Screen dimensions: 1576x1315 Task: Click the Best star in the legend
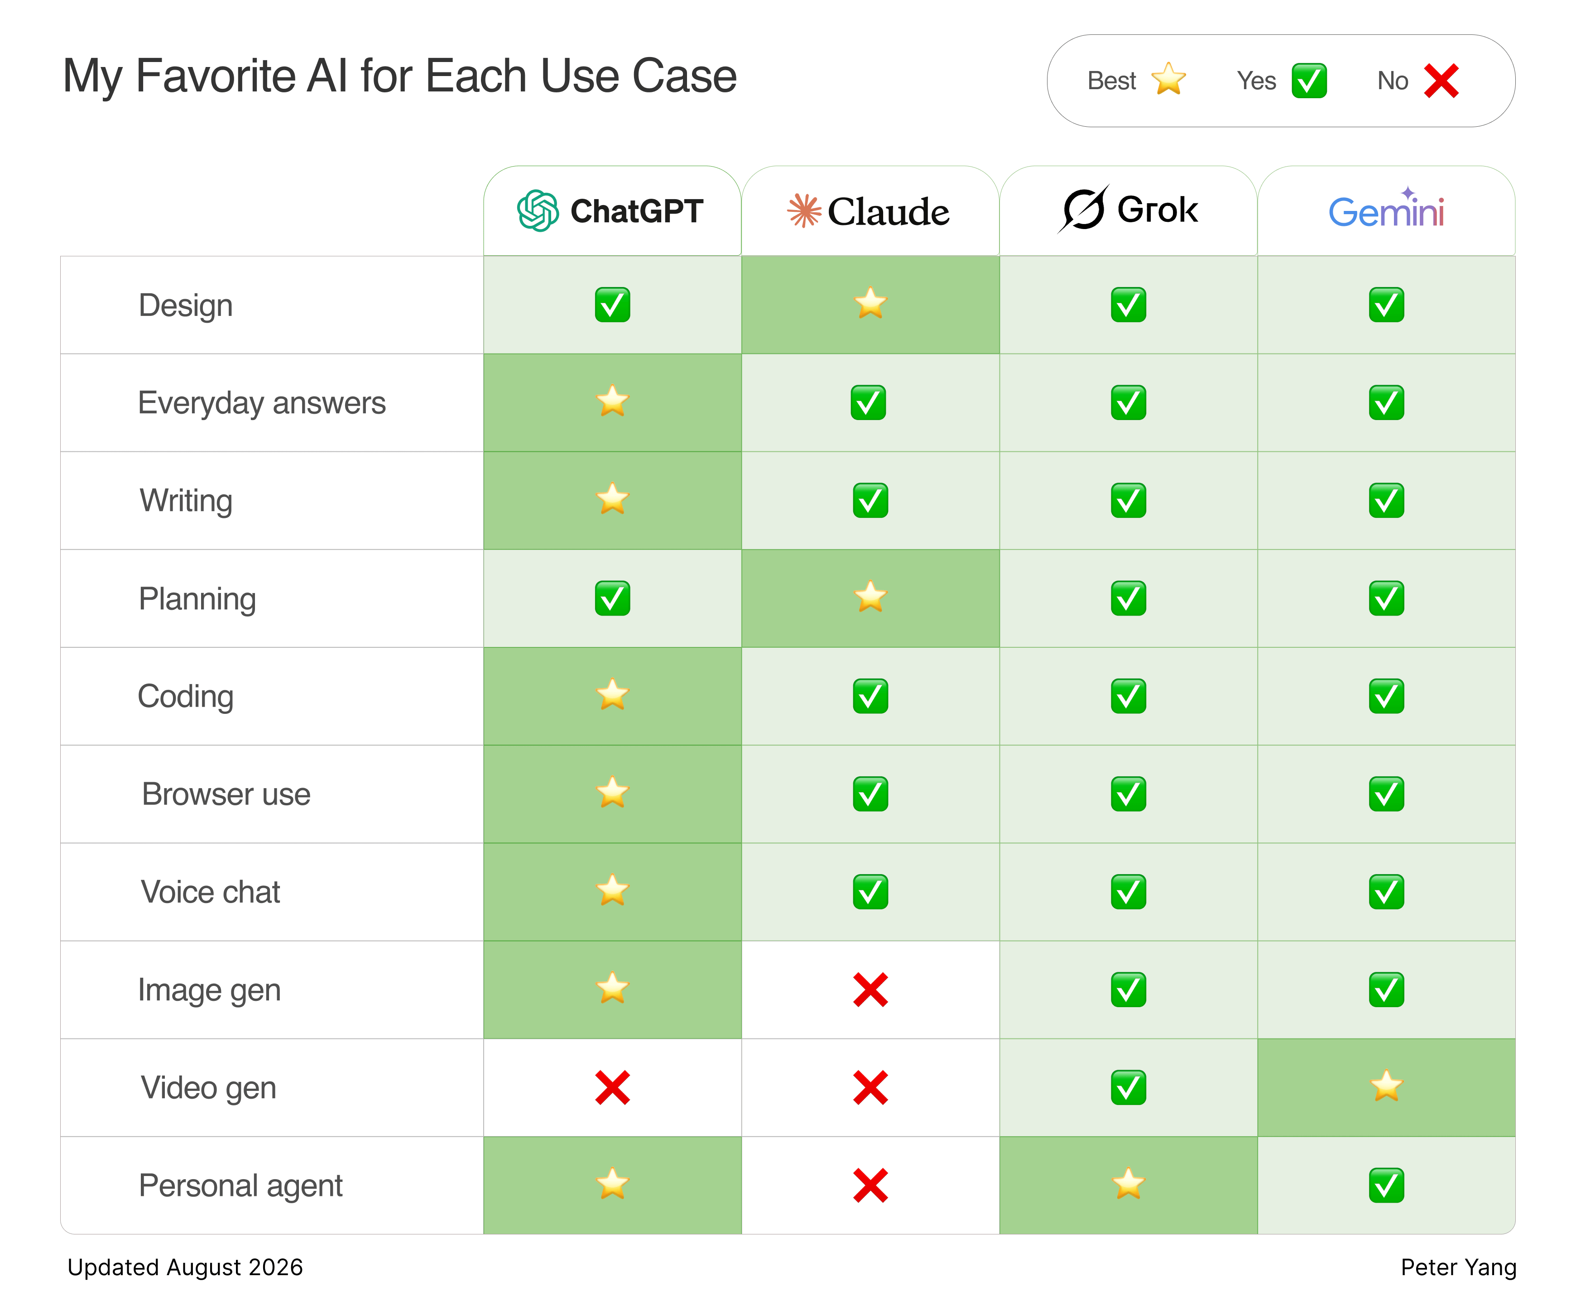pos(1168,80)
